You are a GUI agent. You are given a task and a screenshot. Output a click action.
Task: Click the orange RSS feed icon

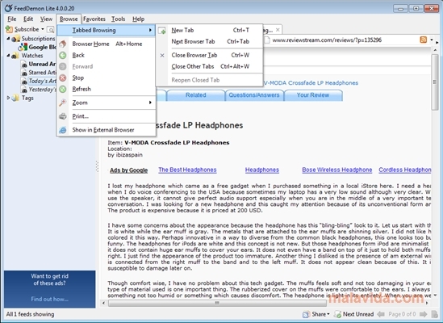pos(423,40)
